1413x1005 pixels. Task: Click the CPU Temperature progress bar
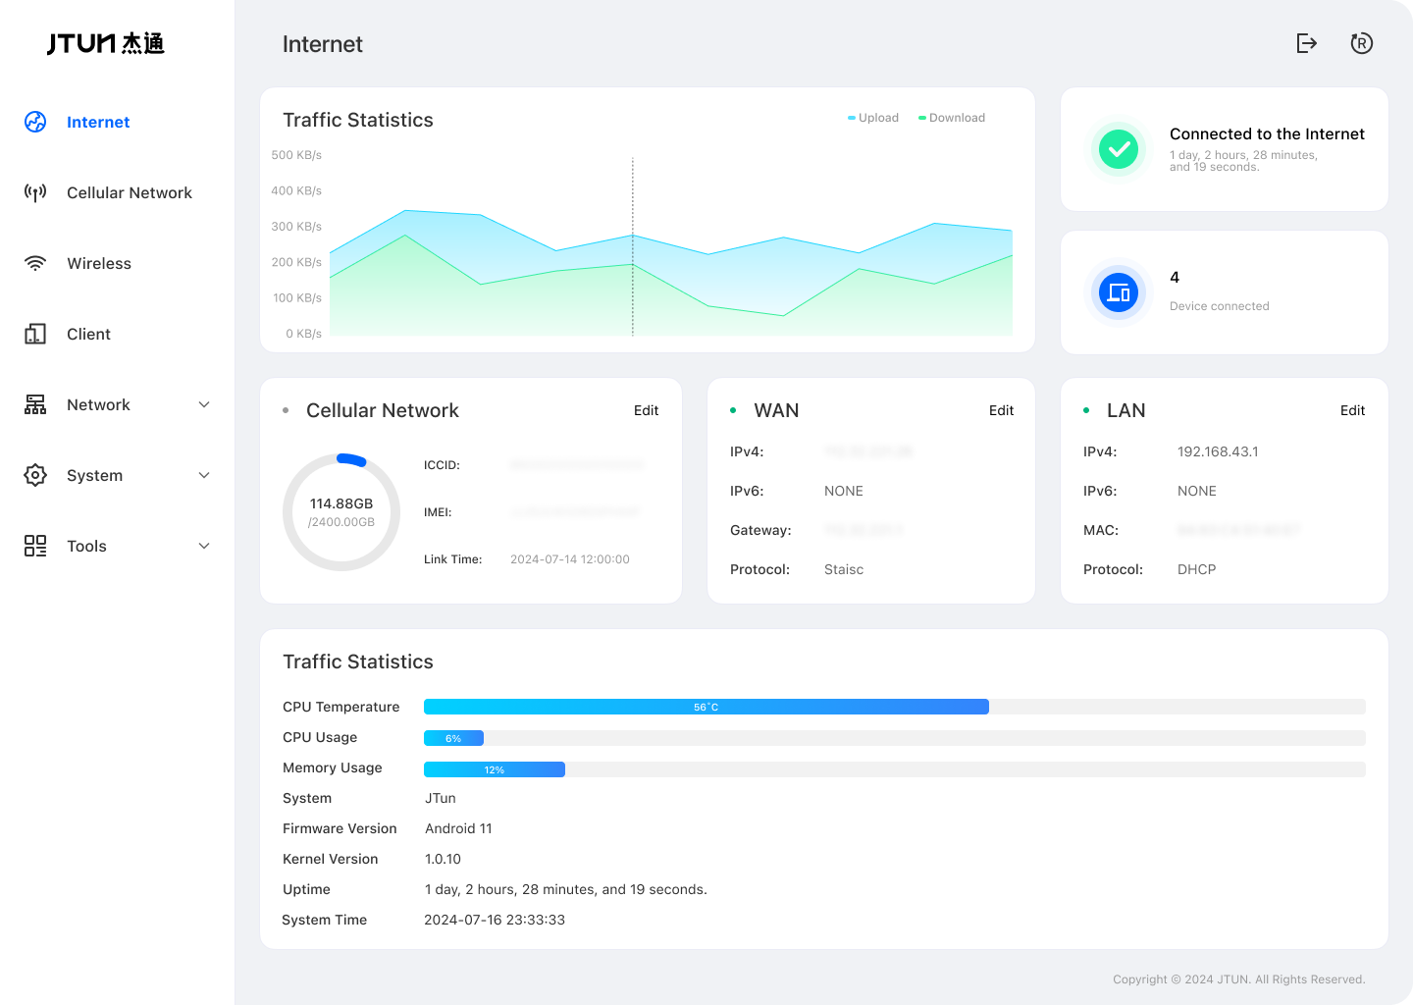coord(894,707)
